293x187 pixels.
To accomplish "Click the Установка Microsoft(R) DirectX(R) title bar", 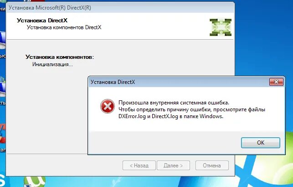I will pos(120,8).
